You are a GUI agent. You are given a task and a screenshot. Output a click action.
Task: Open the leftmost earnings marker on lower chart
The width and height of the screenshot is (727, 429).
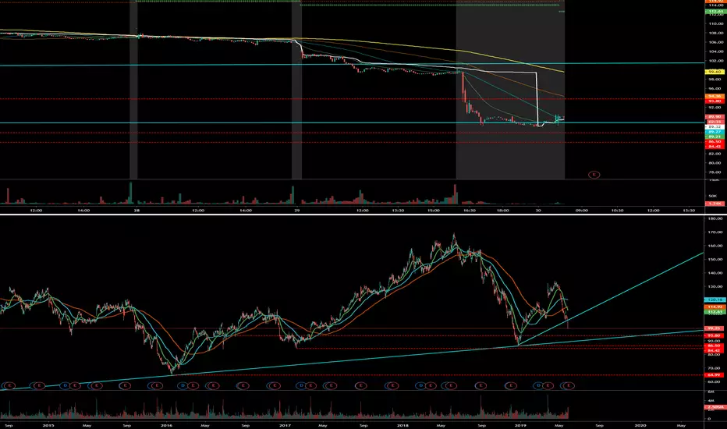tap(9, 385)
